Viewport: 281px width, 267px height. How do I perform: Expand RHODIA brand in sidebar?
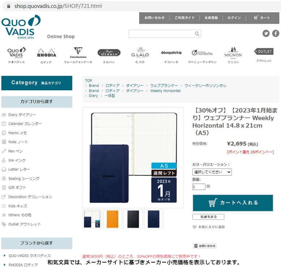5,265
